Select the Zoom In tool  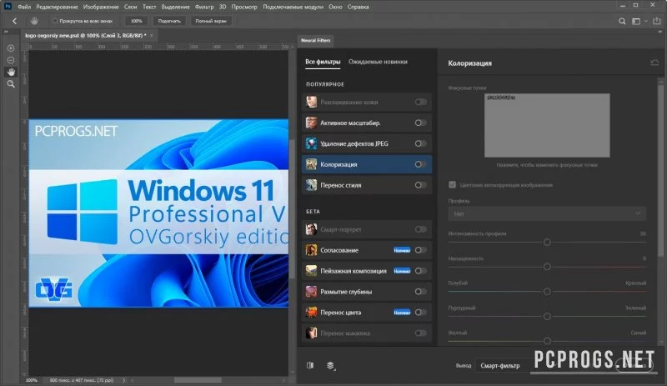click(11, 48)
